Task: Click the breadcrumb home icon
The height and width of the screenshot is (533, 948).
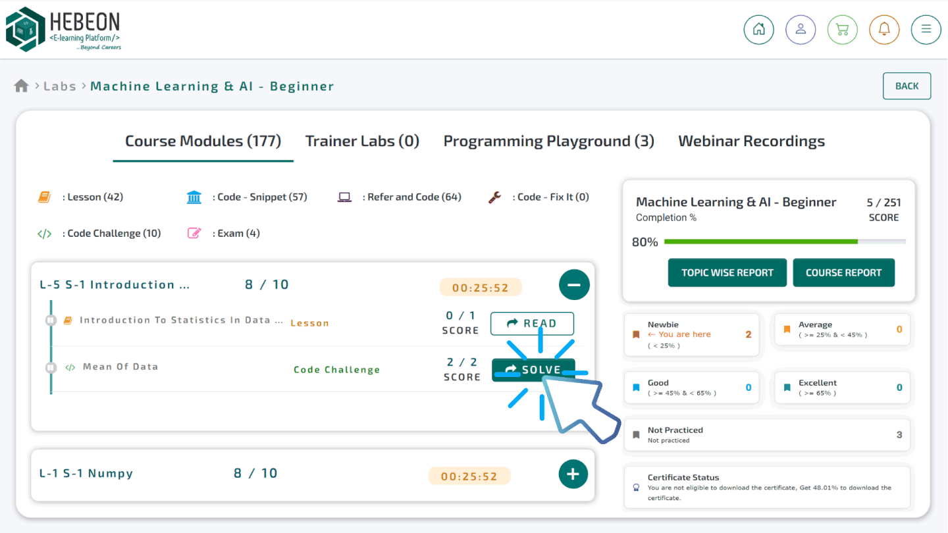Action: 21,86
